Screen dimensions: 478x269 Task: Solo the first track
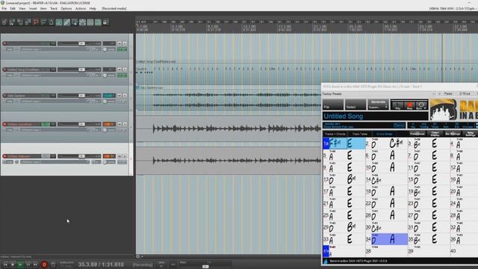pyautogui.click(x=125, y=43)
